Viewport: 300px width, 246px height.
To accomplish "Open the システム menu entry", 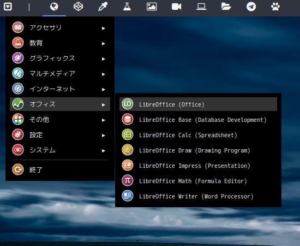I will (60, 150).
